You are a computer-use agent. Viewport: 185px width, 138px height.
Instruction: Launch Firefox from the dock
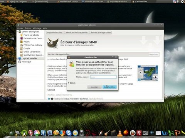tap(62, 133)
